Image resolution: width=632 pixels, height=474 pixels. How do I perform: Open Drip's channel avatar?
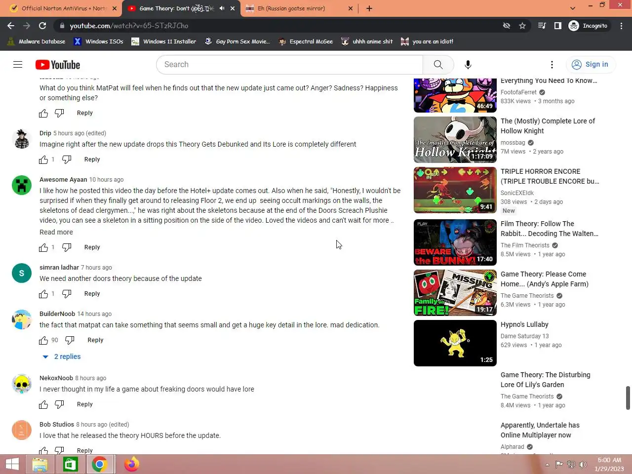point(22,139)
